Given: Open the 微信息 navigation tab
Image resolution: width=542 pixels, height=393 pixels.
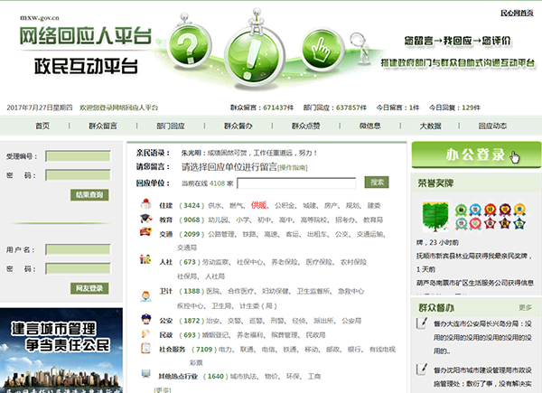Looking at the screenshot, I should (x=369, y=126).
